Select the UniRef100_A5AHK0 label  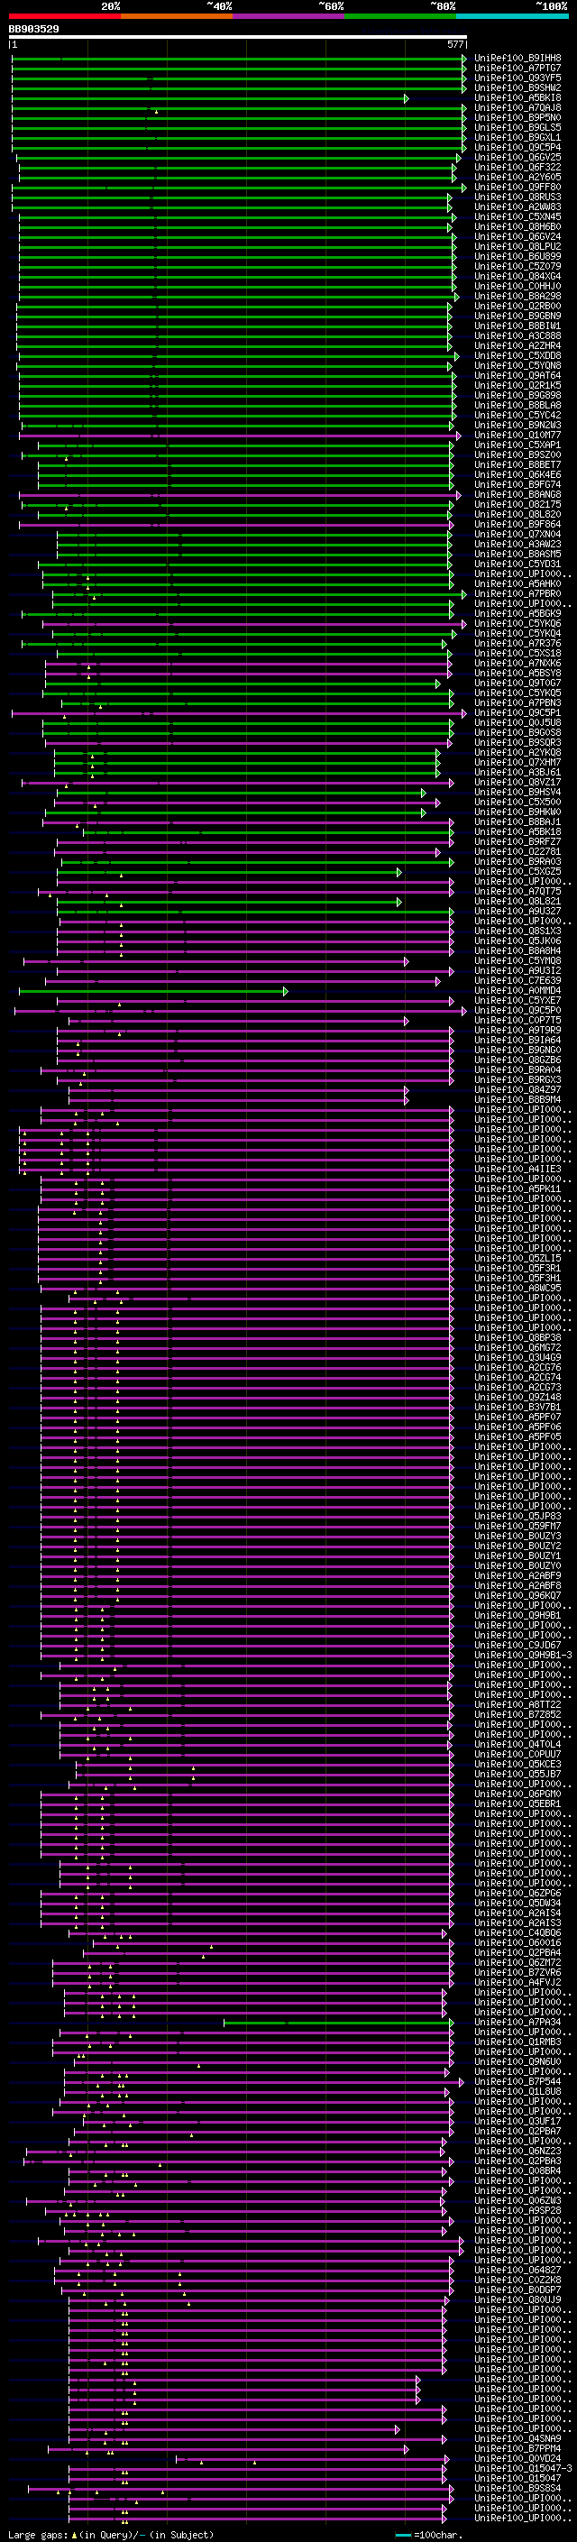(x=517, y=583)
